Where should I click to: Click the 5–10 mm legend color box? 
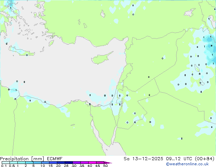(37, 163)
